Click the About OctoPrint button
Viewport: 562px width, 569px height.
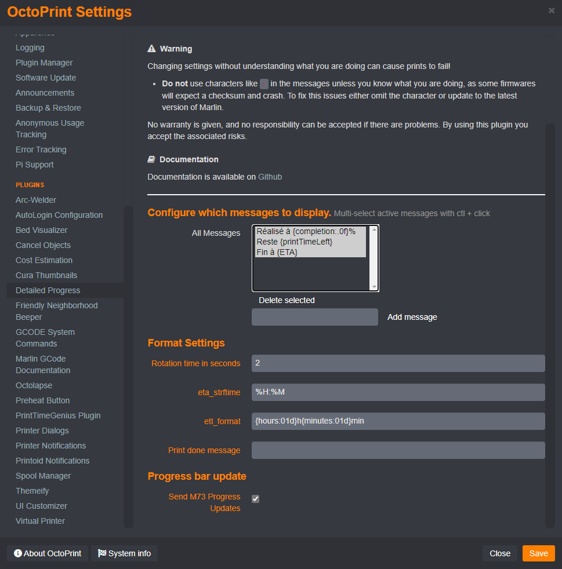click(48, 553)
